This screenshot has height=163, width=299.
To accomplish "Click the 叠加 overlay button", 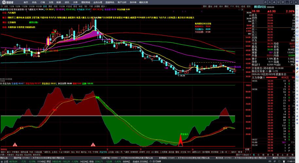I will (210, 6).
